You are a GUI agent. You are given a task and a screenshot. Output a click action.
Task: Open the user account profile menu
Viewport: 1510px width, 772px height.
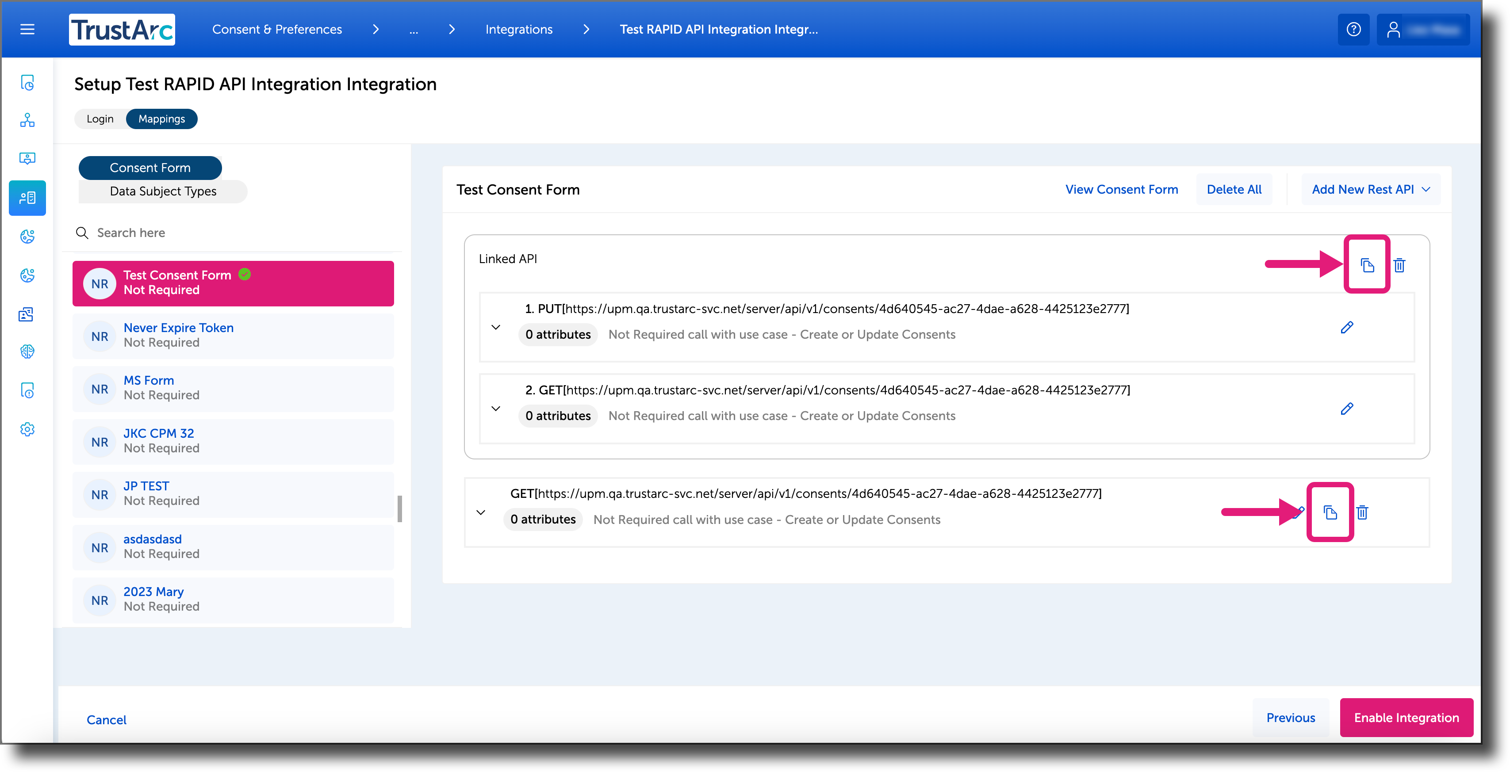coord(1423,29)
